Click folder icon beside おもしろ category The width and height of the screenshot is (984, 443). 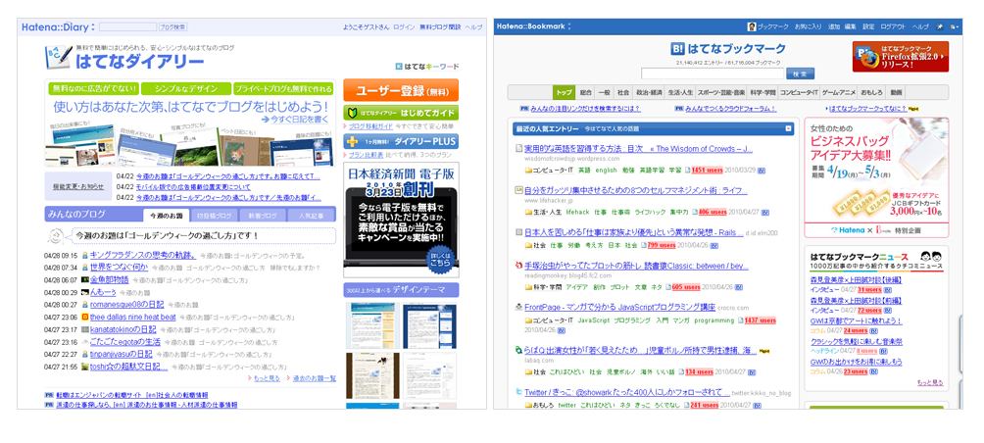click(x=528, y=406)
